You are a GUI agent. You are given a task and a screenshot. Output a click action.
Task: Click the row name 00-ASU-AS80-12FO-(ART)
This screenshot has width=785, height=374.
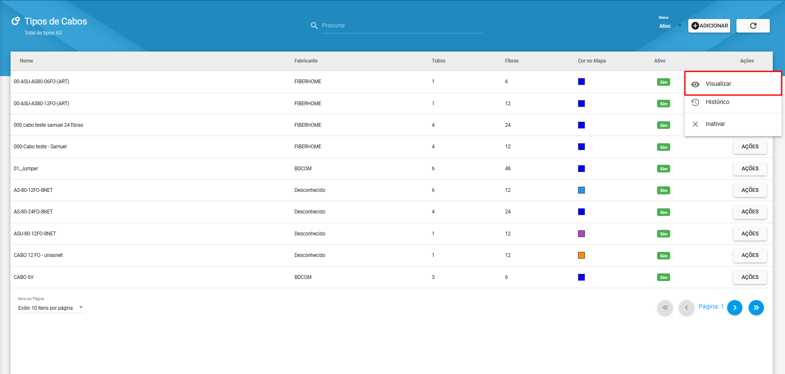(x=41, y=104)
